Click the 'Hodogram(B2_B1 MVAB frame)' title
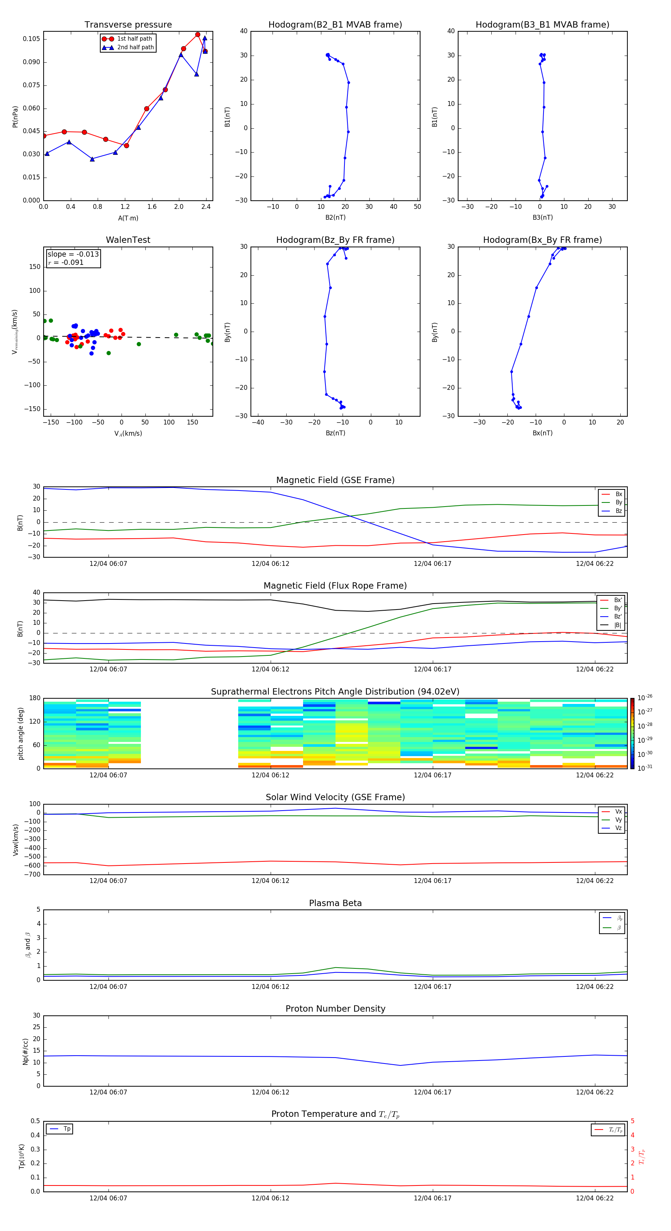Viewport: 671px width, 1231px height. tap(335, 25)
